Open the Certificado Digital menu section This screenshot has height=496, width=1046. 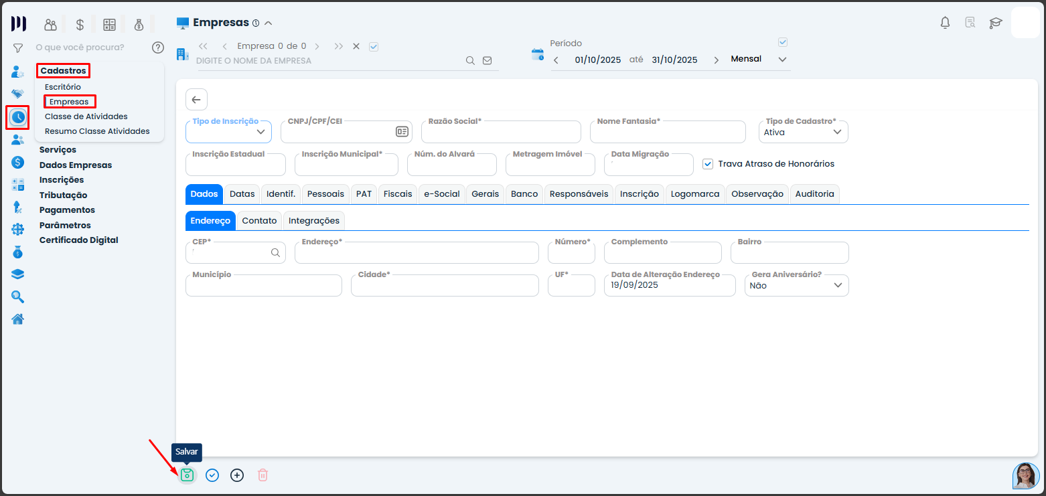[x=78, y=240]
